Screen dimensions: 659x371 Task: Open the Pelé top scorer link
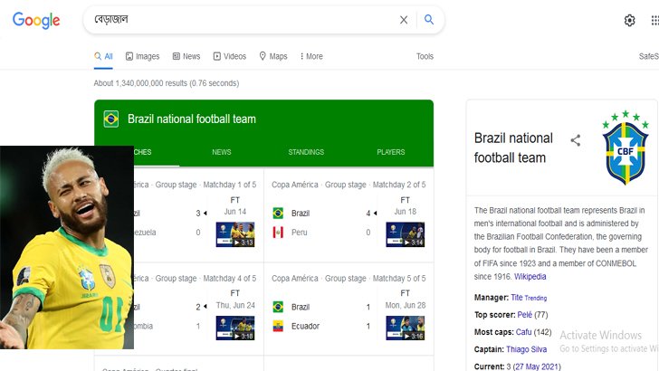click(x=524, y=315)
